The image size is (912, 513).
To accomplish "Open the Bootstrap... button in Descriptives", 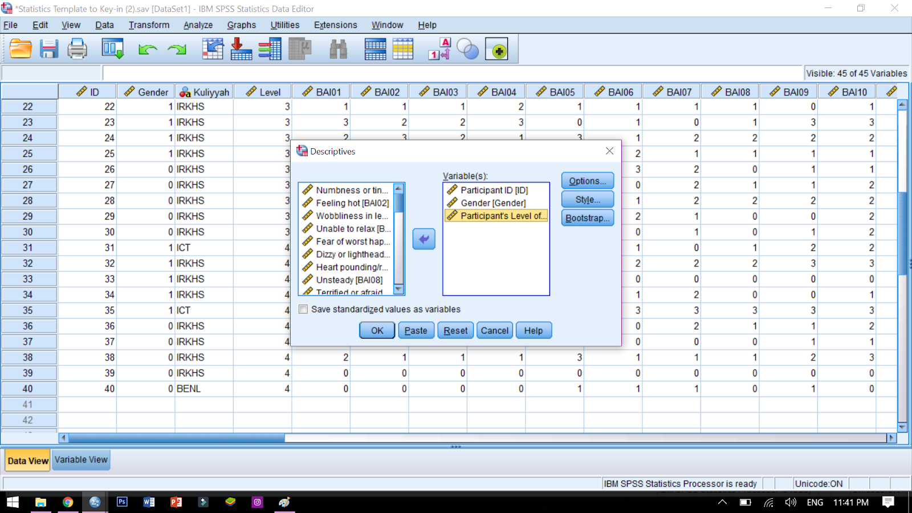I will tap(588, 218).
